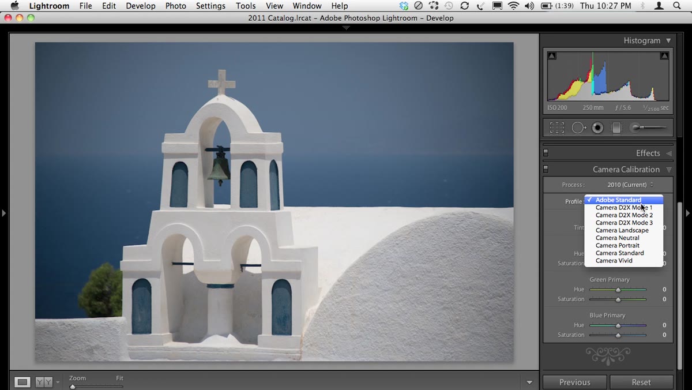This screenshot has height=390, width=692.
Task: Click the Dropbox menu bar icon
Action: tap(404, 6)
